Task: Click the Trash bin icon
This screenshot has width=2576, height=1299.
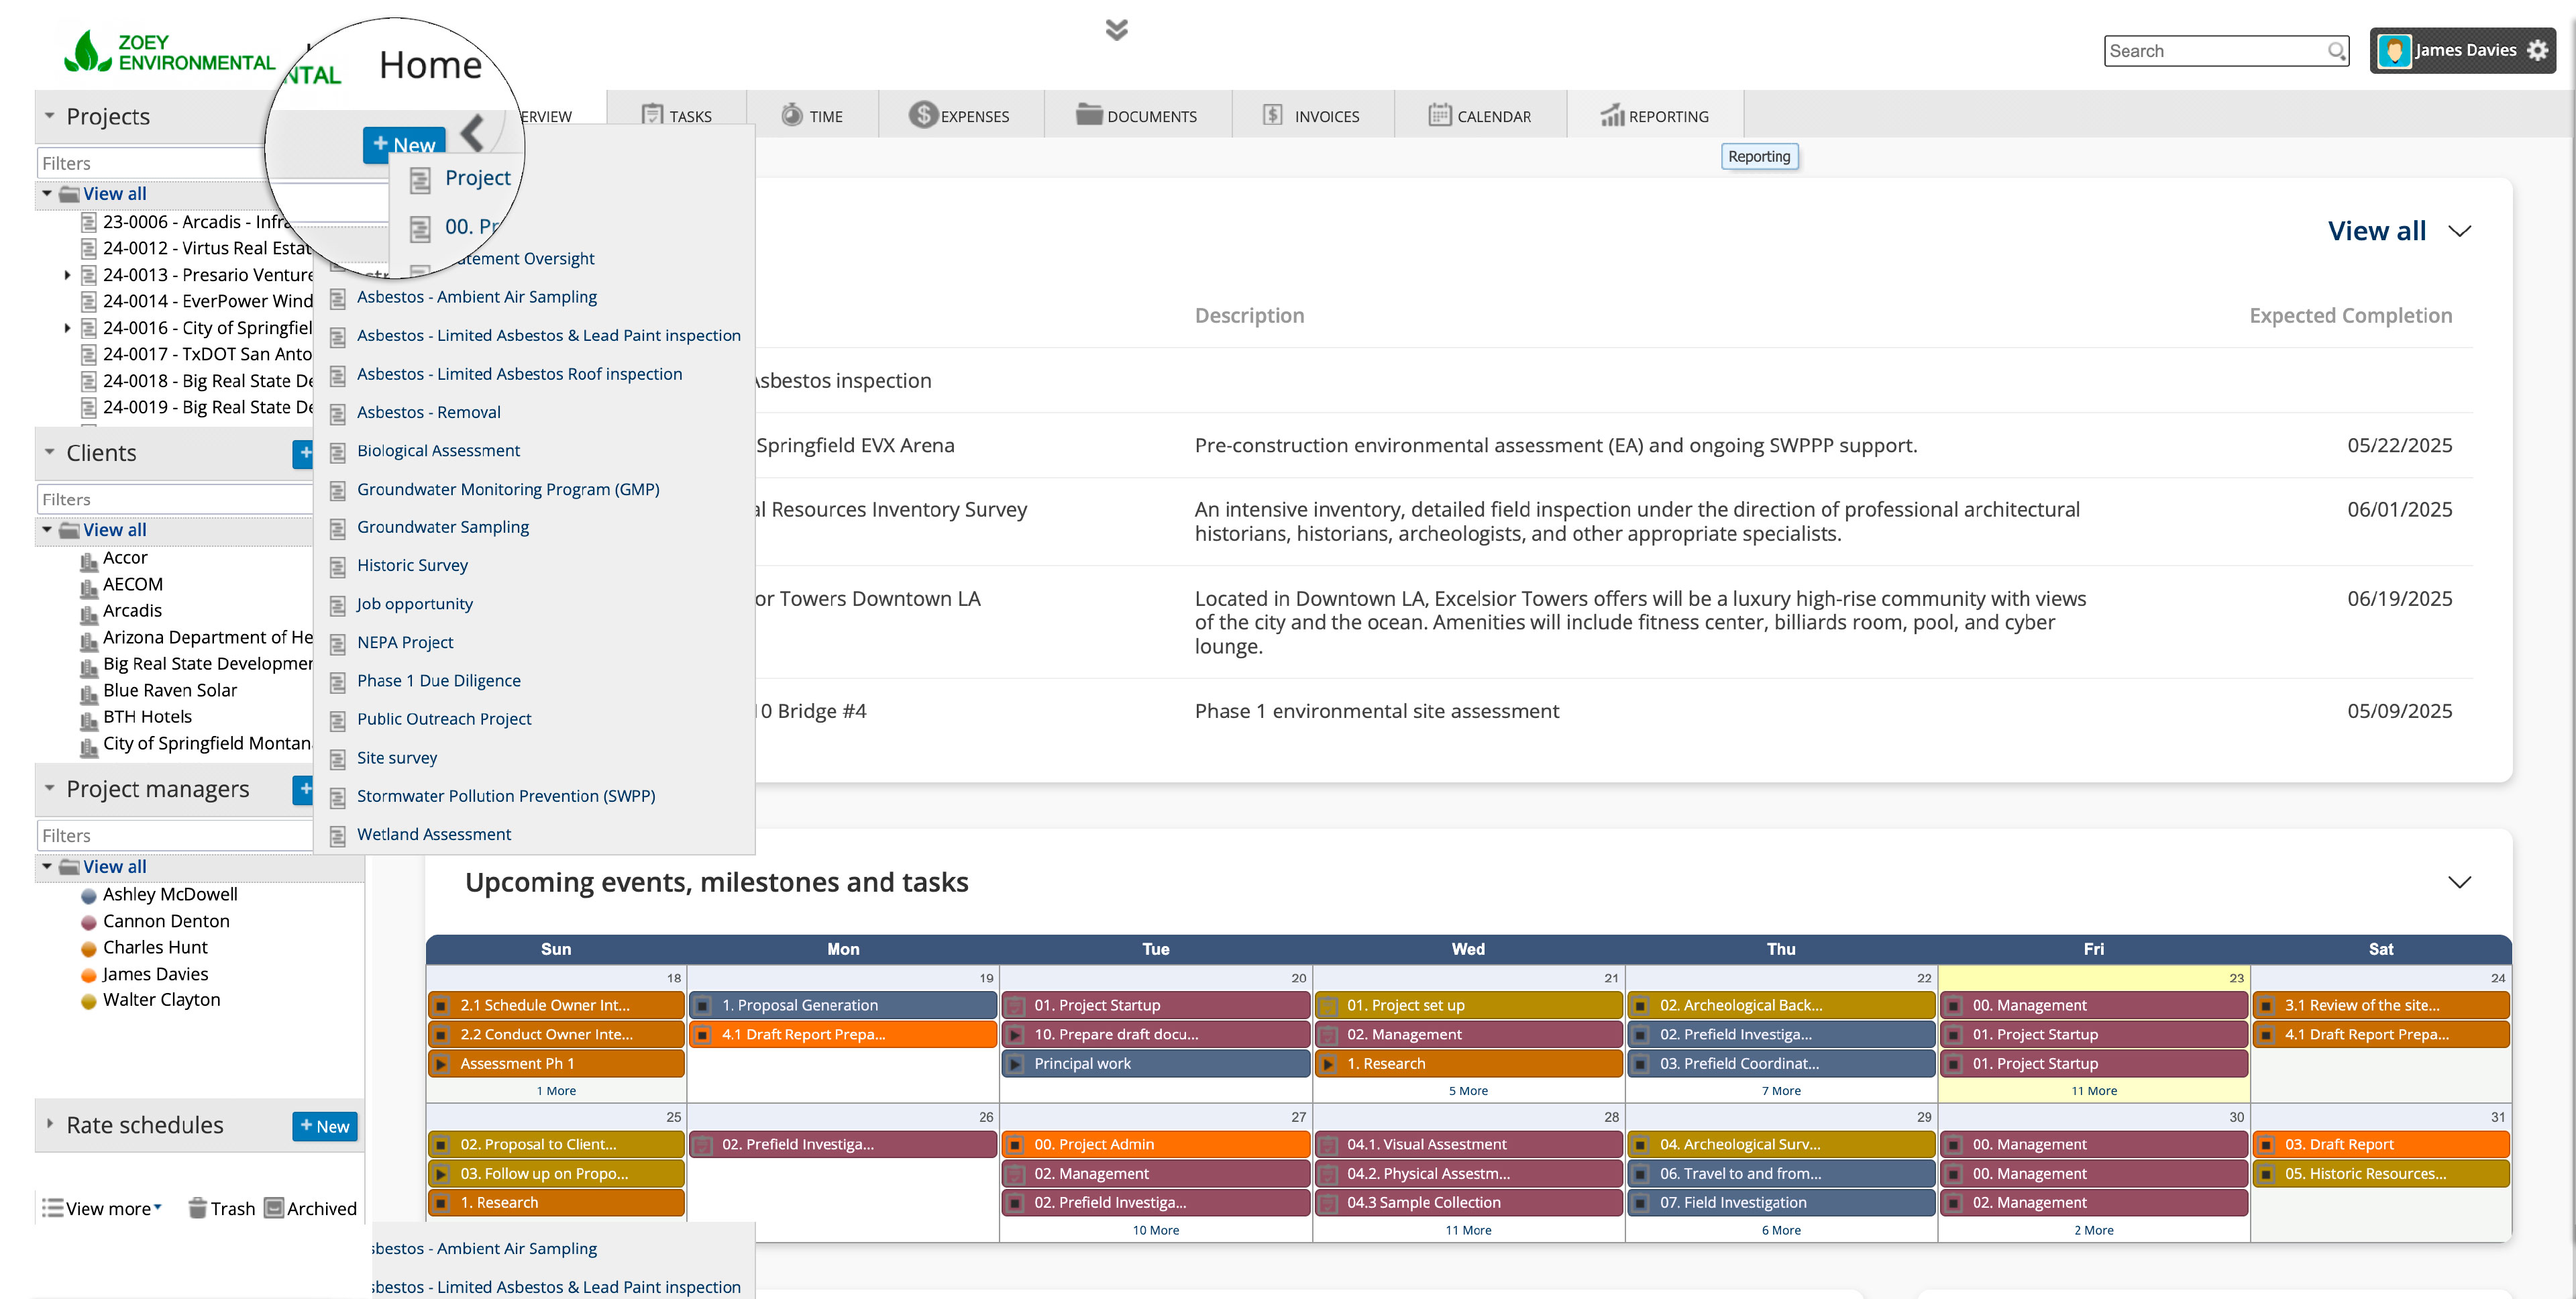Action: click(197, 1208)
